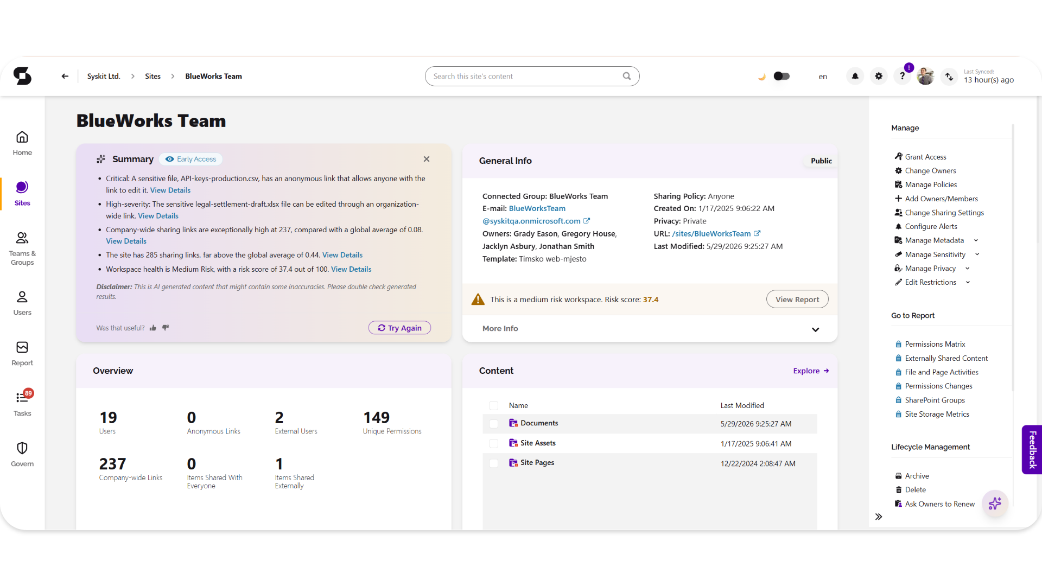Click the Site Pages folder icon
The image size is (1042, 586).
(513, 462)
